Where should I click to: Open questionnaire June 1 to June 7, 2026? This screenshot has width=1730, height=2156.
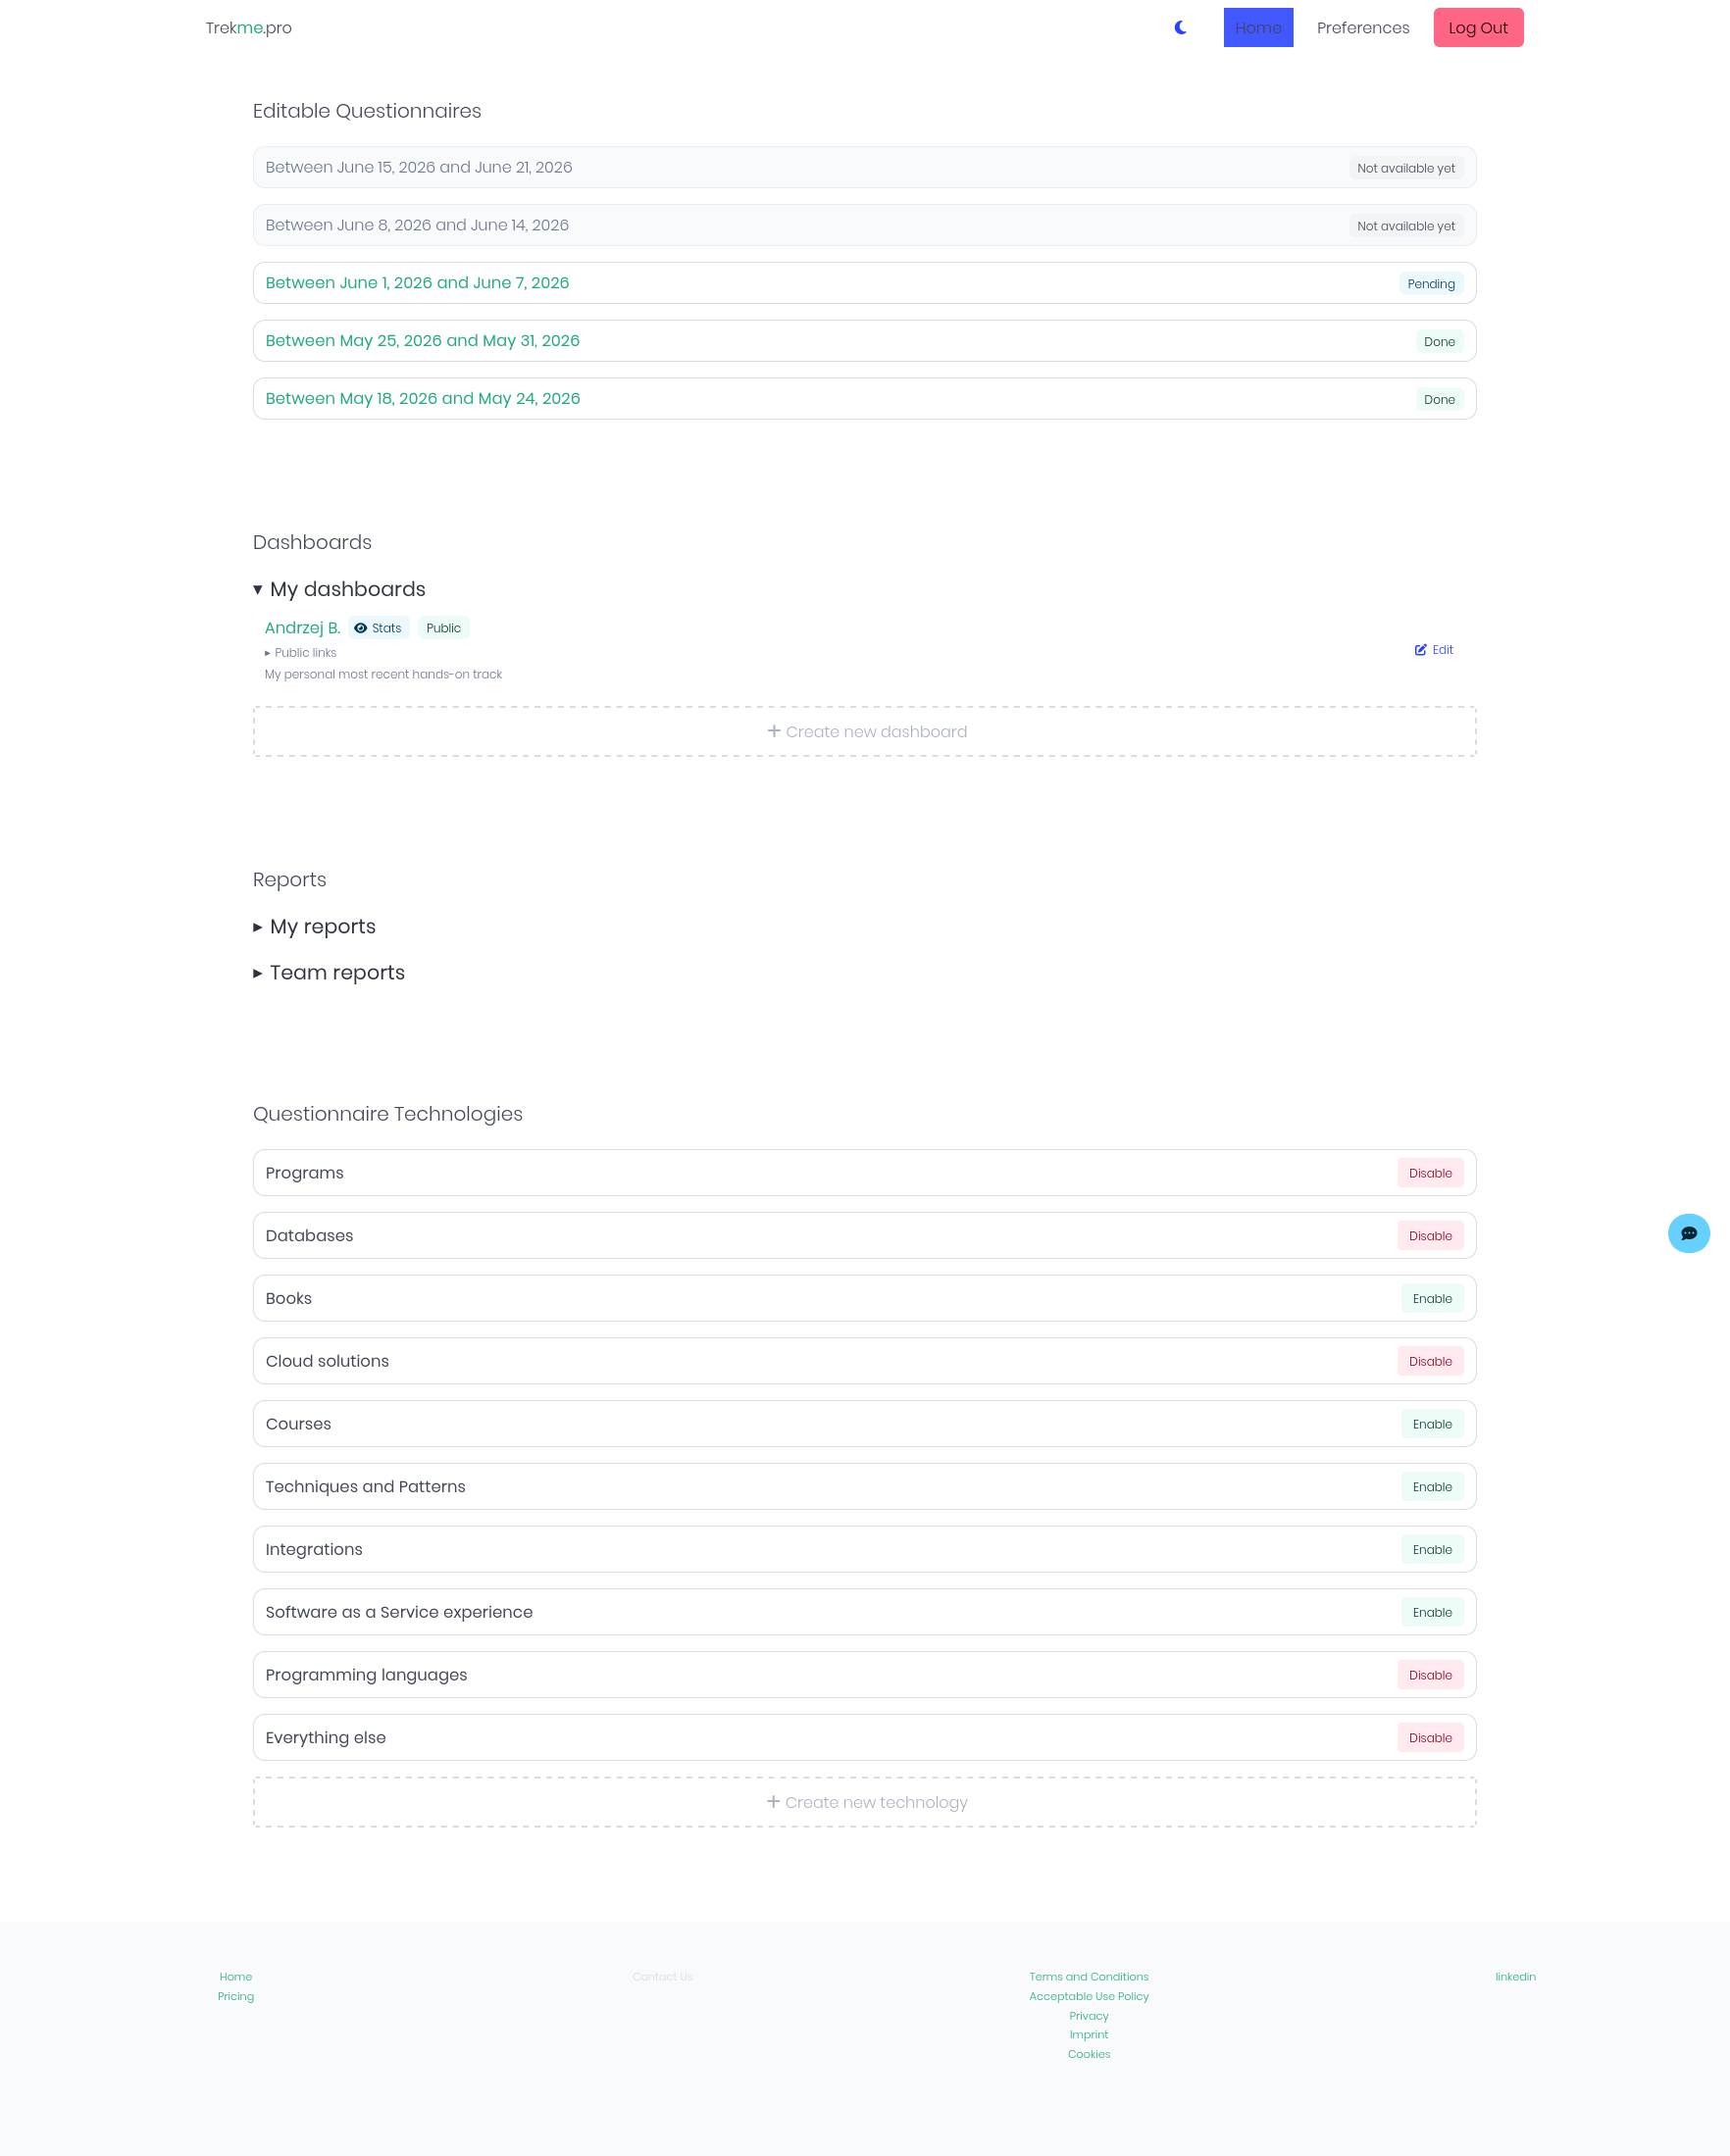tap(417, 283)
